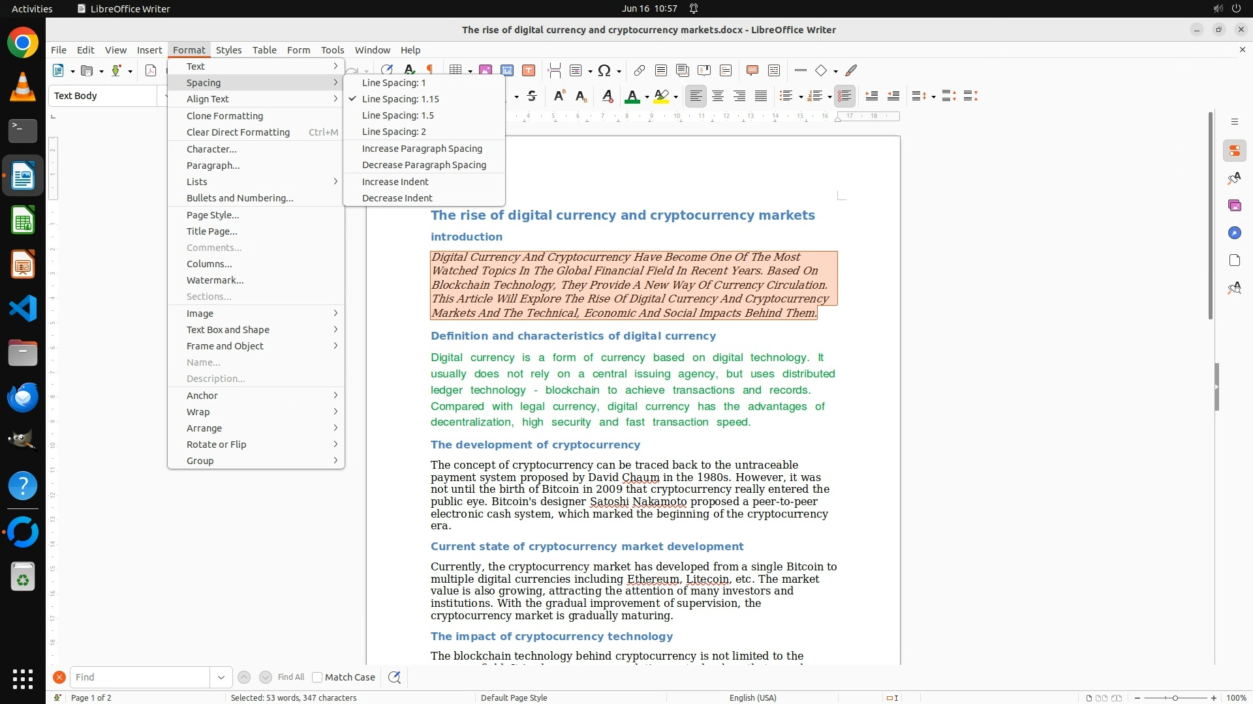Toggle unordered bullet list button
This screenshot has height=704, width=1253.
coord(786,96)
